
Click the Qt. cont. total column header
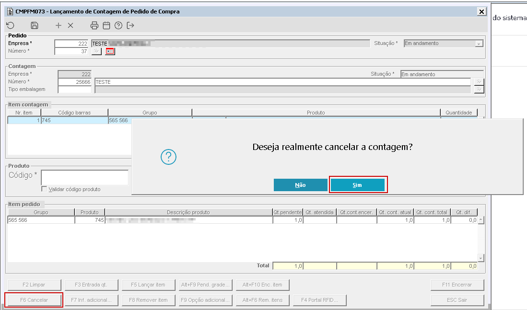[x=432, y=212]
